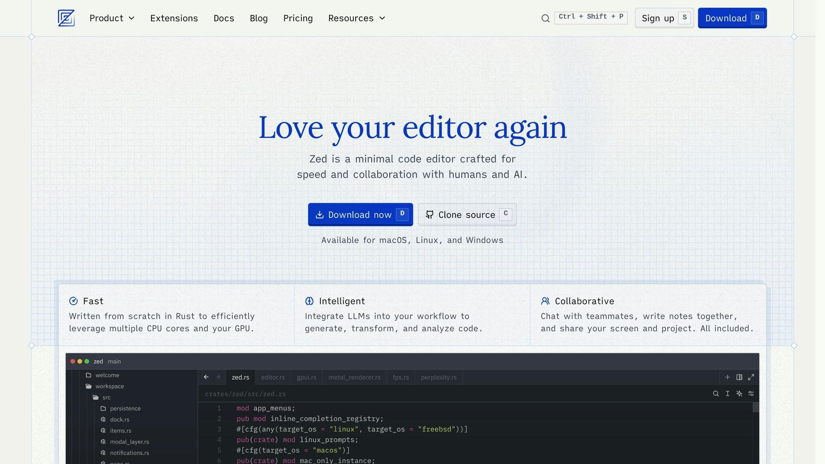Click the AI sparkle icon in editor toolbar
The height and width of the screenshot is (464, 825).
coord(739,394)
